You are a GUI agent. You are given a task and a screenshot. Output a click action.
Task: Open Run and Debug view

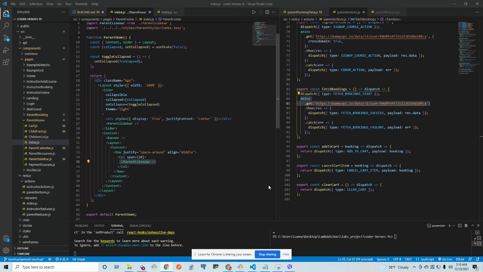(x=6, y=50)
